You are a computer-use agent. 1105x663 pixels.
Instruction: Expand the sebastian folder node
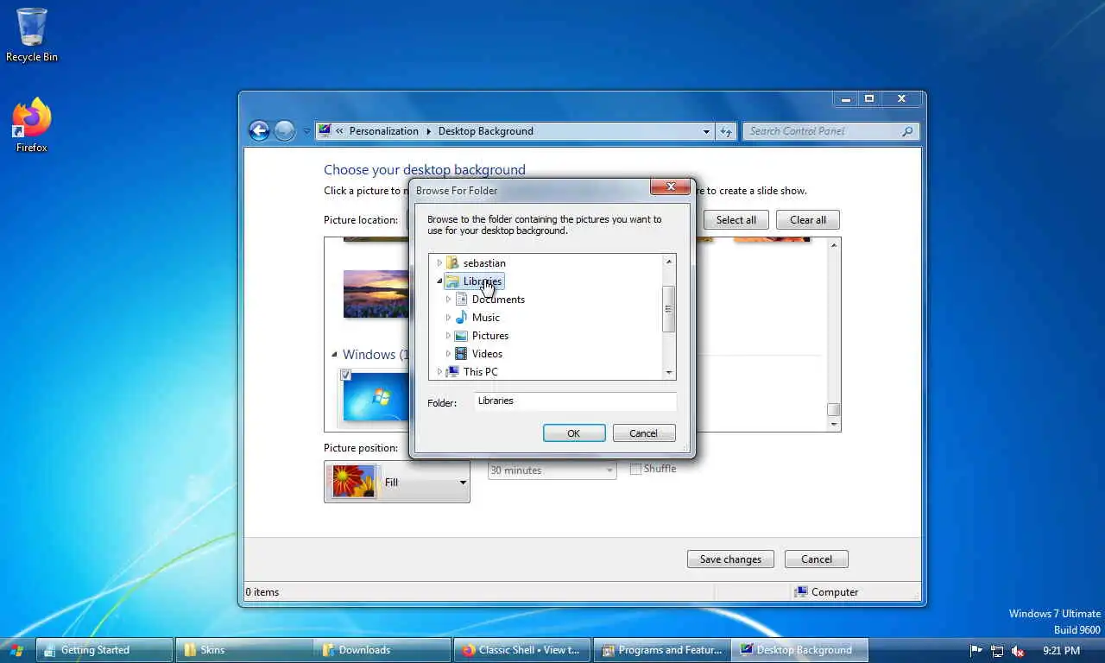(439, 262)
